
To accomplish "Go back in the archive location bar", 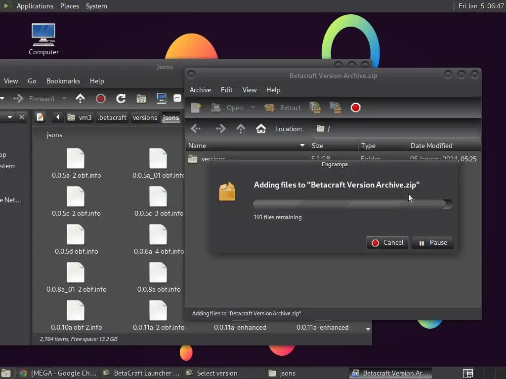I will pyautogui.click(x=196, y=129).
